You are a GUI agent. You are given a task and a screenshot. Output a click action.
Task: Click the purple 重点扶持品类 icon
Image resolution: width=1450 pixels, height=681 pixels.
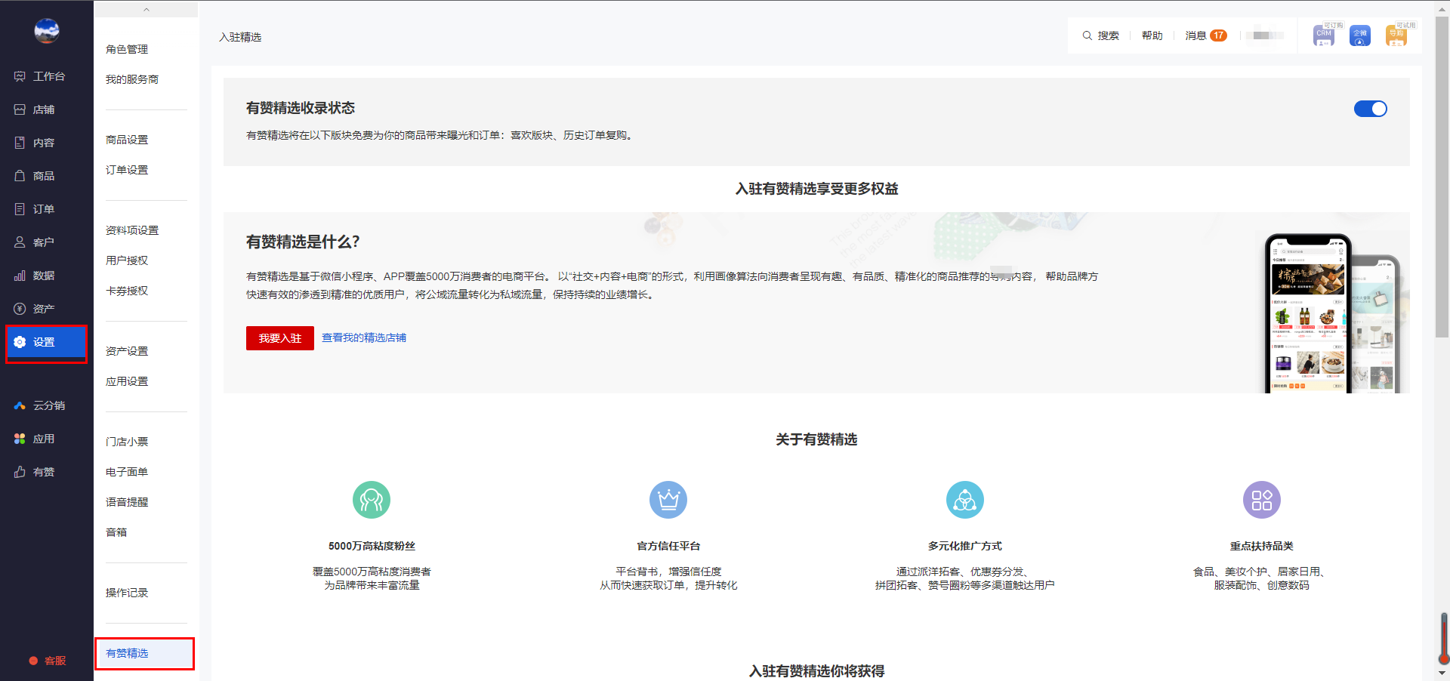tap(1262, 500)
